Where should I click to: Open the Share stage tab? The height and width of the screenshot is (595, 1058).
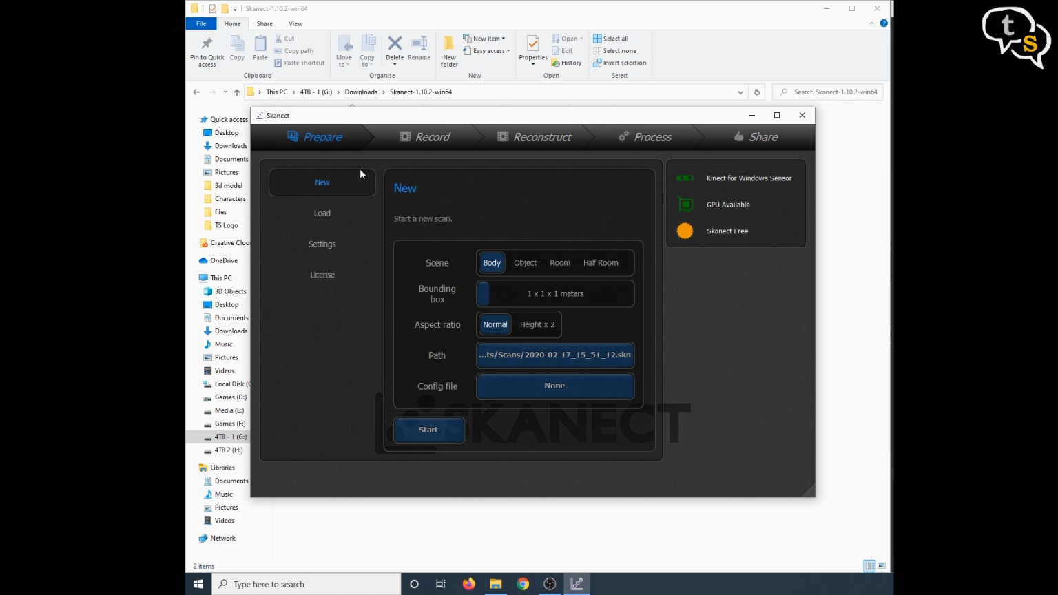click(756, 137)
